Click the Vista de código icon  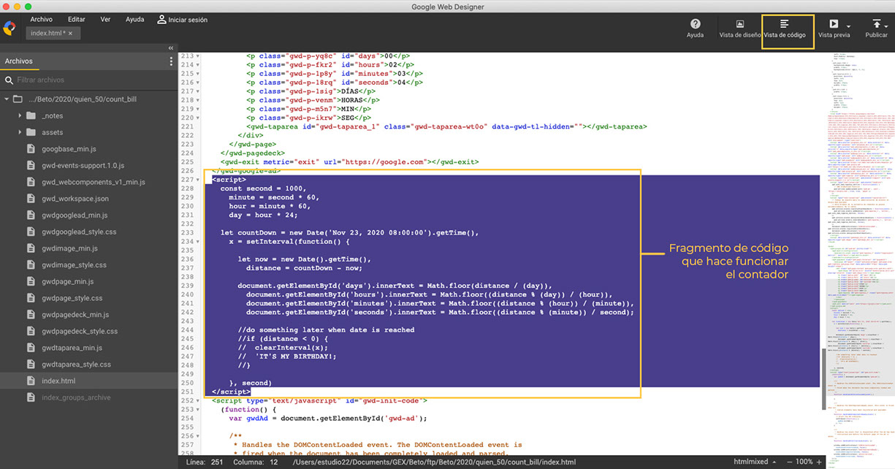(785, 25)
